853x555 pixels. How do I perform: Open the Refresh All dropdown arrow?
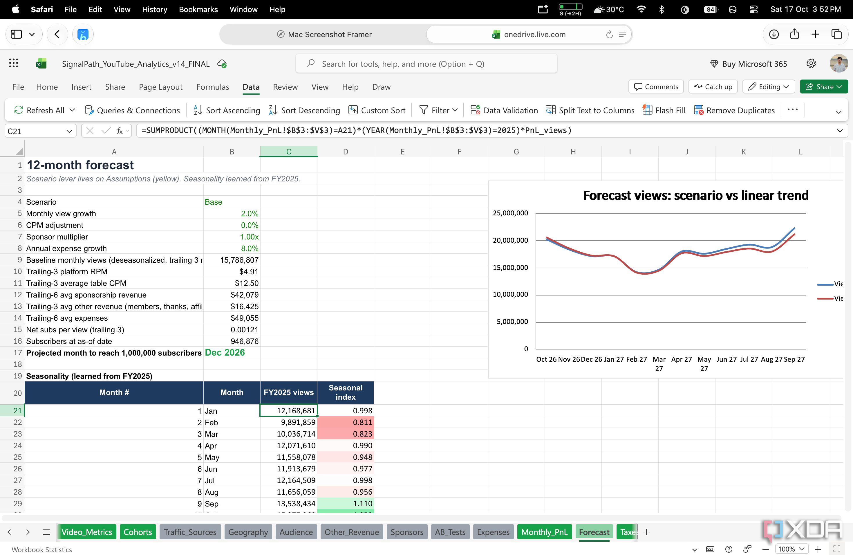(72, 110)
